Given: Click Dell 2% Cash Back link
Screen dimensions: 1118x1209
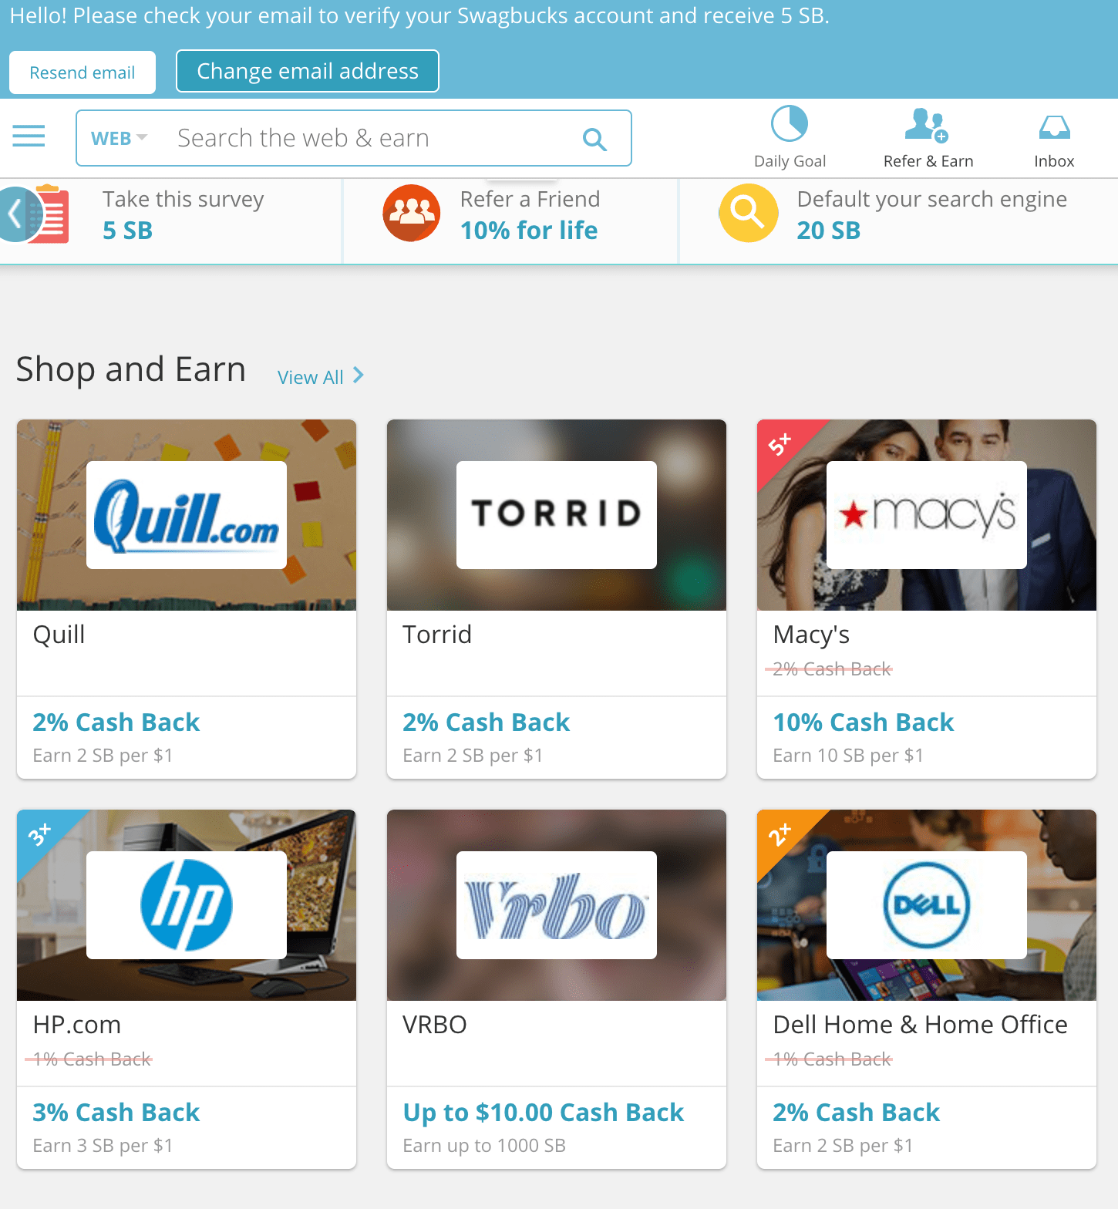Looking at the screenshot, I should (857, 1112).
